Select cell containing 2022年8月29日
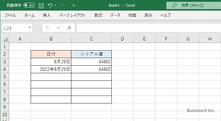Image resolution: width=221 pixels, height=121 pixels. [x=51, y=69]
